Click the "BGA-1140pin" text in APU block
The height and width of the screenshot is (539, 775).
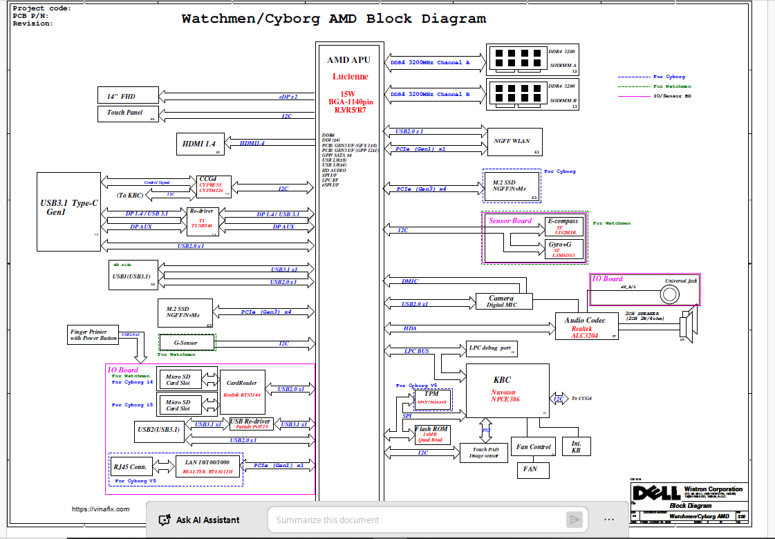click(351, 102)
